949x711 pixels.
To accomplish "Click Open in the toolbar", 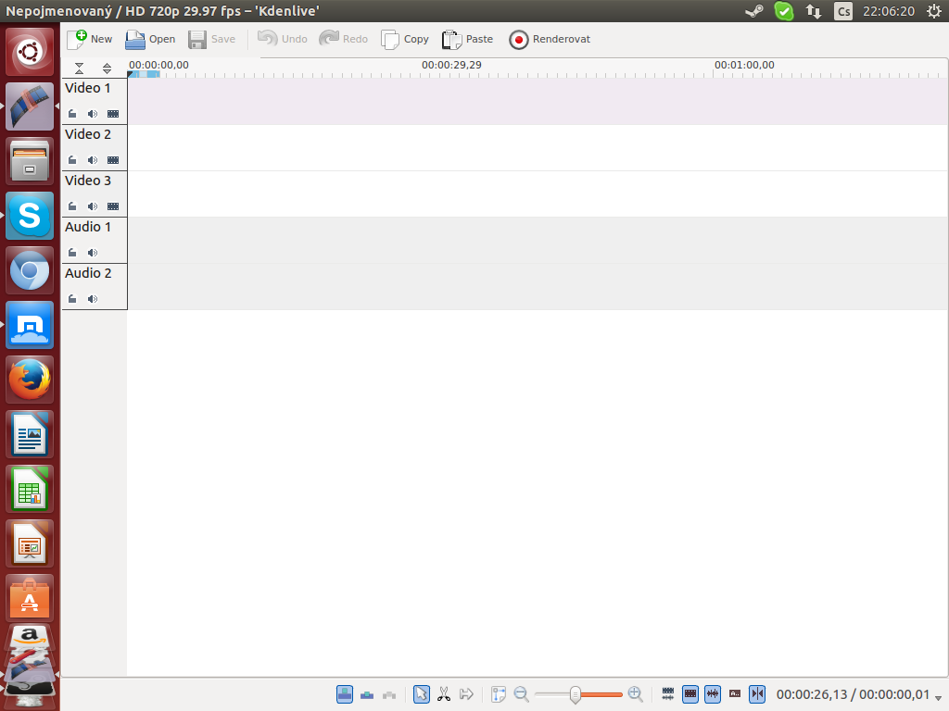I will coord(150,40).
